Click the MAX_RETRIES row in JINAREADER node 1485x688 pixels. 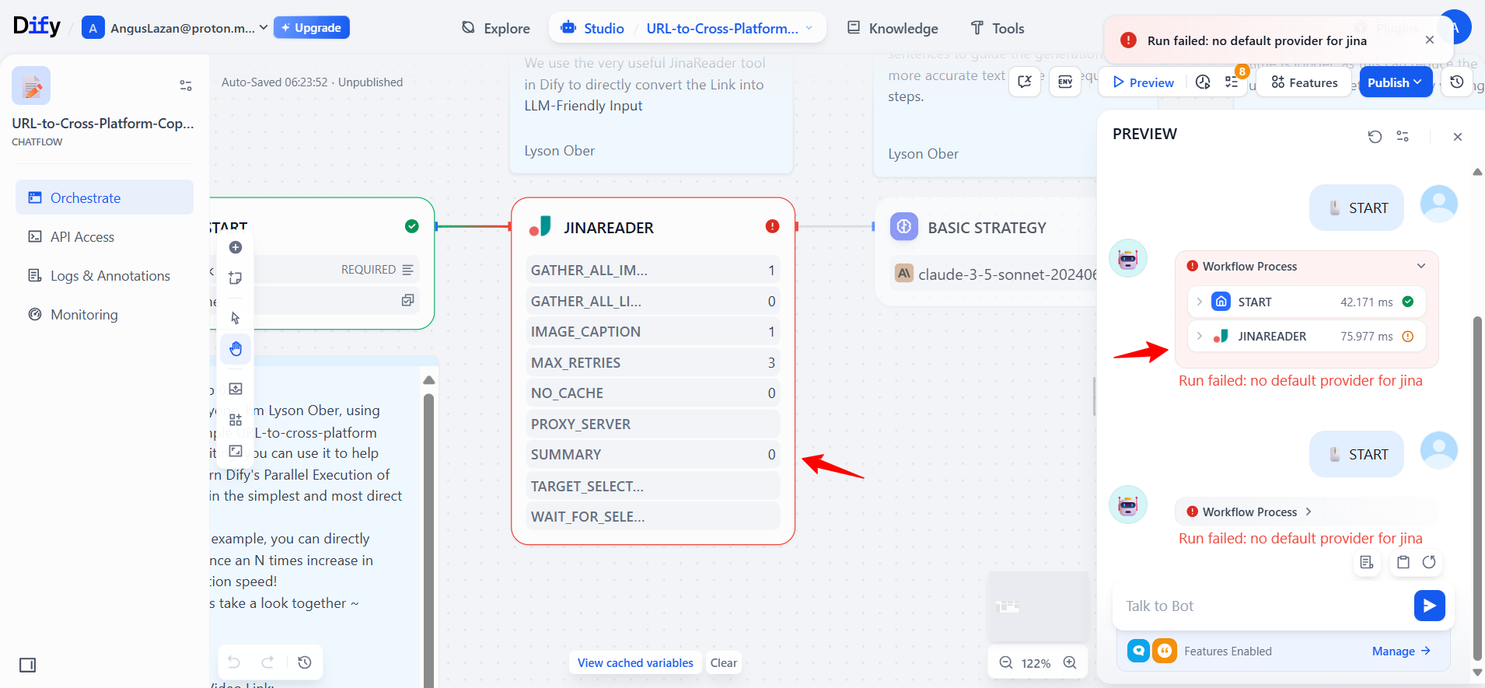click(x=653, y=362)
